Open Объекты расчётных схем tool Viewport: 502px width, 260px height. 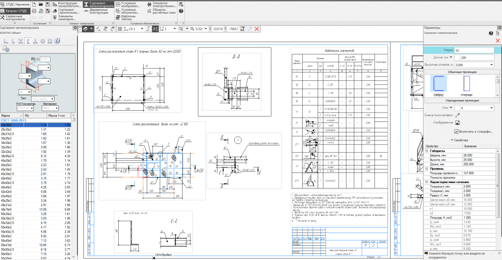161,11
